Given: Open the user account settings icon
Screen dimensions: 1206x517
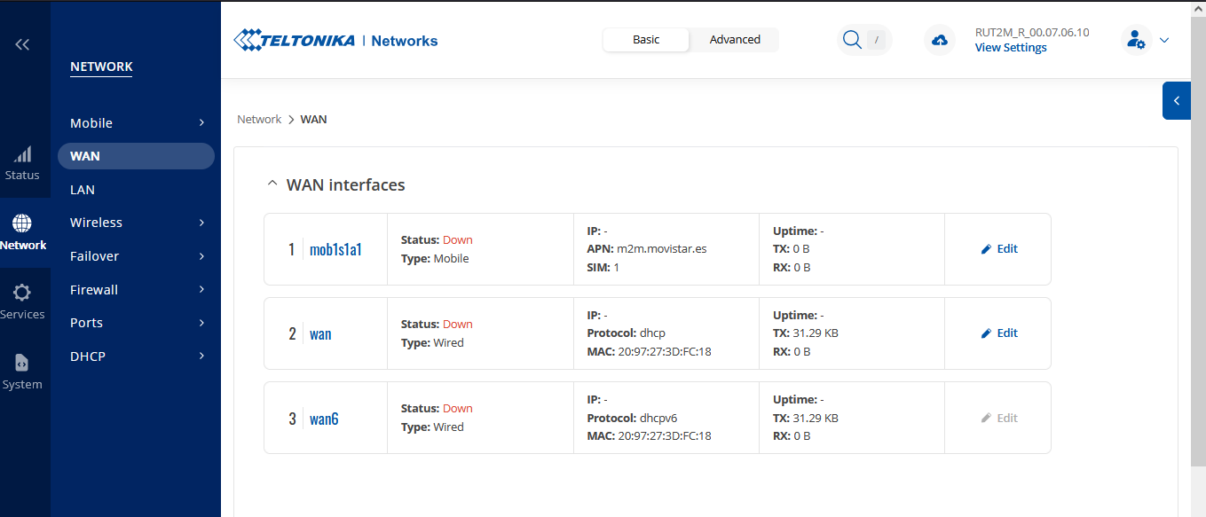Looking at the screenshot, I should tap(1135, 40).
